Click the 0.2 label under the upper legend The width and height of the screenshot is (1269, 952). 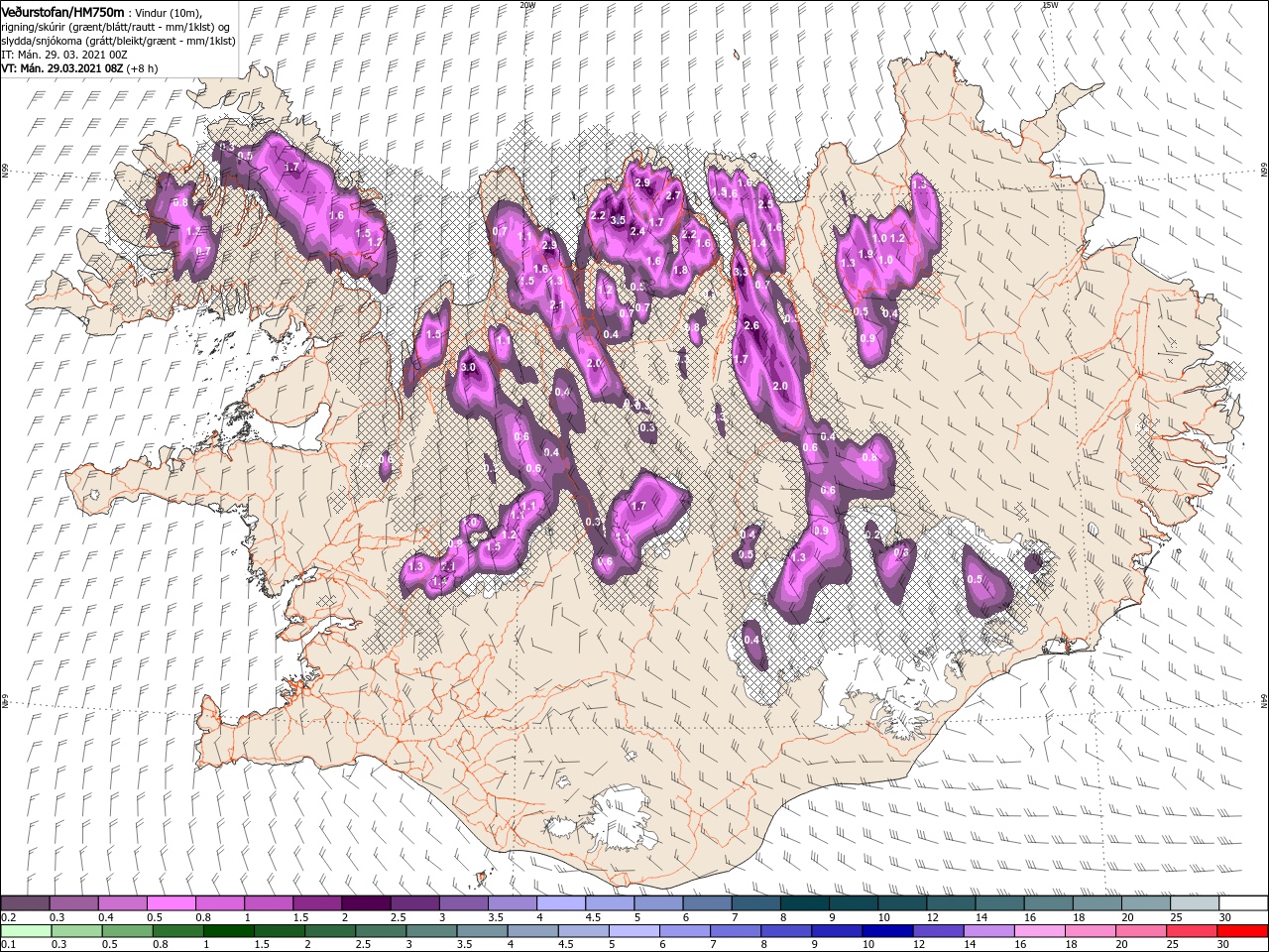8,917
